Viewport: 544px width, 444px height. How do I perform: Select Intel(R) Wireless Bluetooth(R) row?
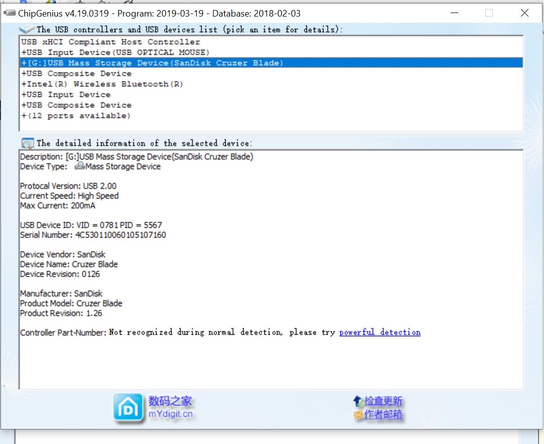[271, 84]
